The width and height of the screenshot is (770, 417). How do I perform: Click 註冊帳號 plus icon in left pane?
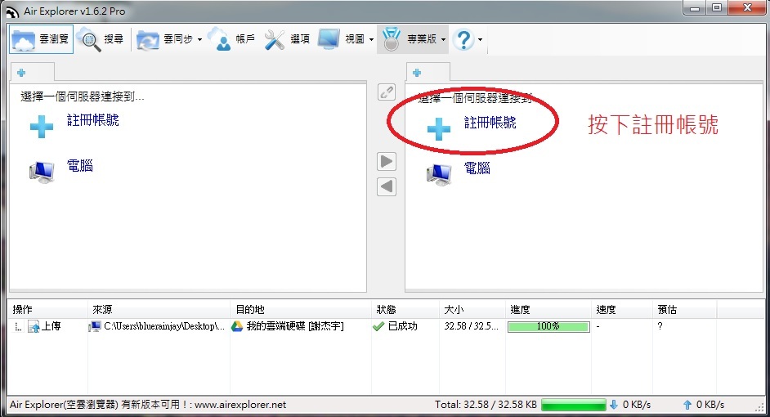click(41, 126)
